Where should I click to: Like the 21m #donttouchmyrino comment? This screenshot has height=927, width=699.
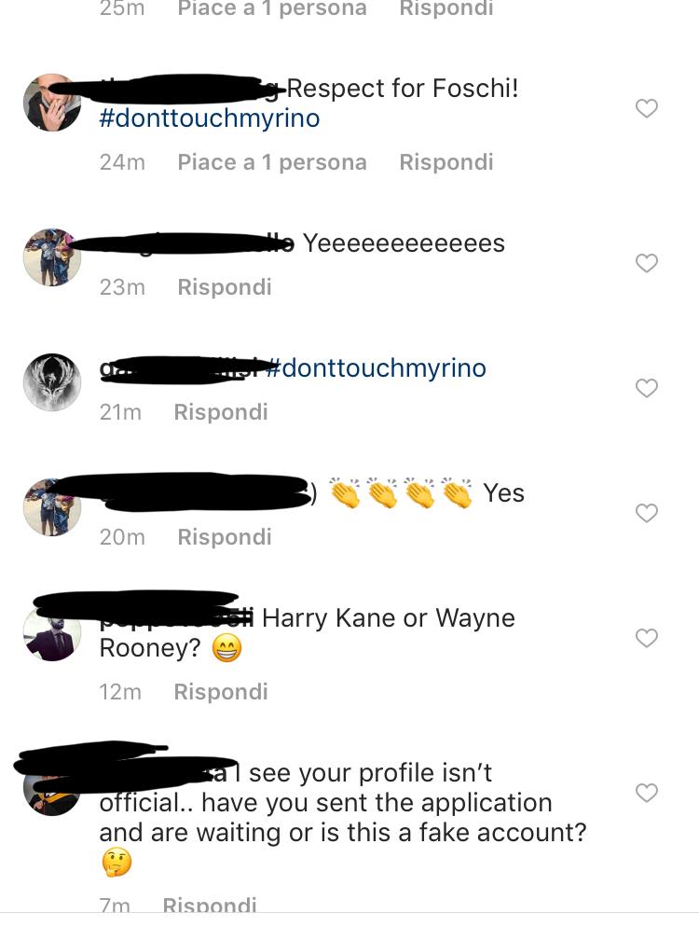[646, 387]
